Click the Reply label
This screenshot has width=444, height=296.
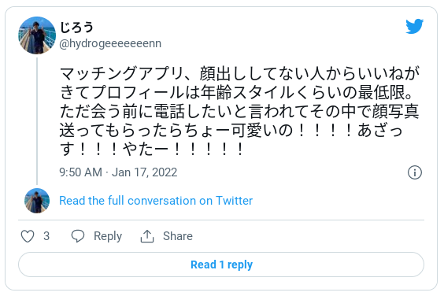click(x=108, y=236)
